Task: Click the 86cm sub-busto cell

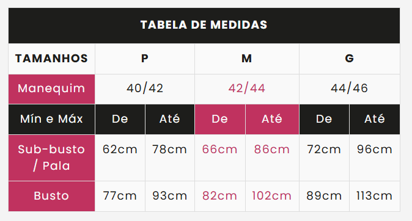Action: (272, 158)
